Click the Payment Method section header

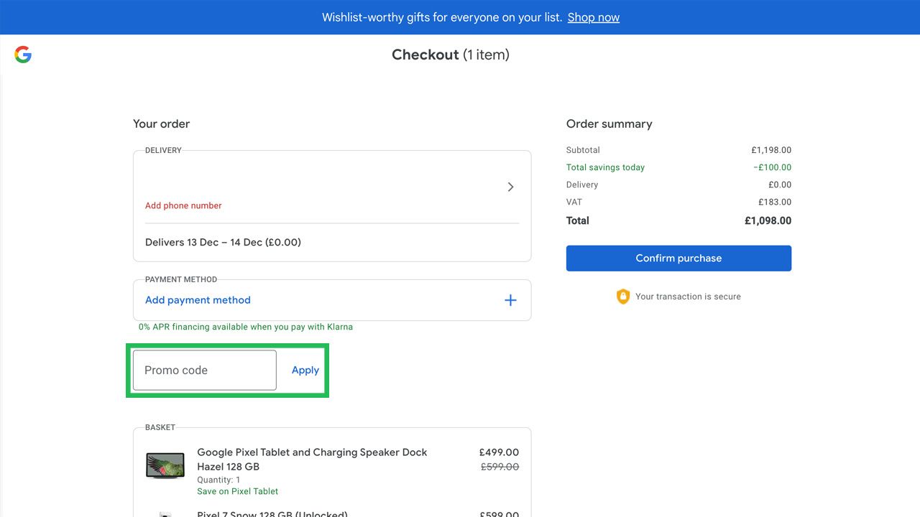click(x=180, y=279)
